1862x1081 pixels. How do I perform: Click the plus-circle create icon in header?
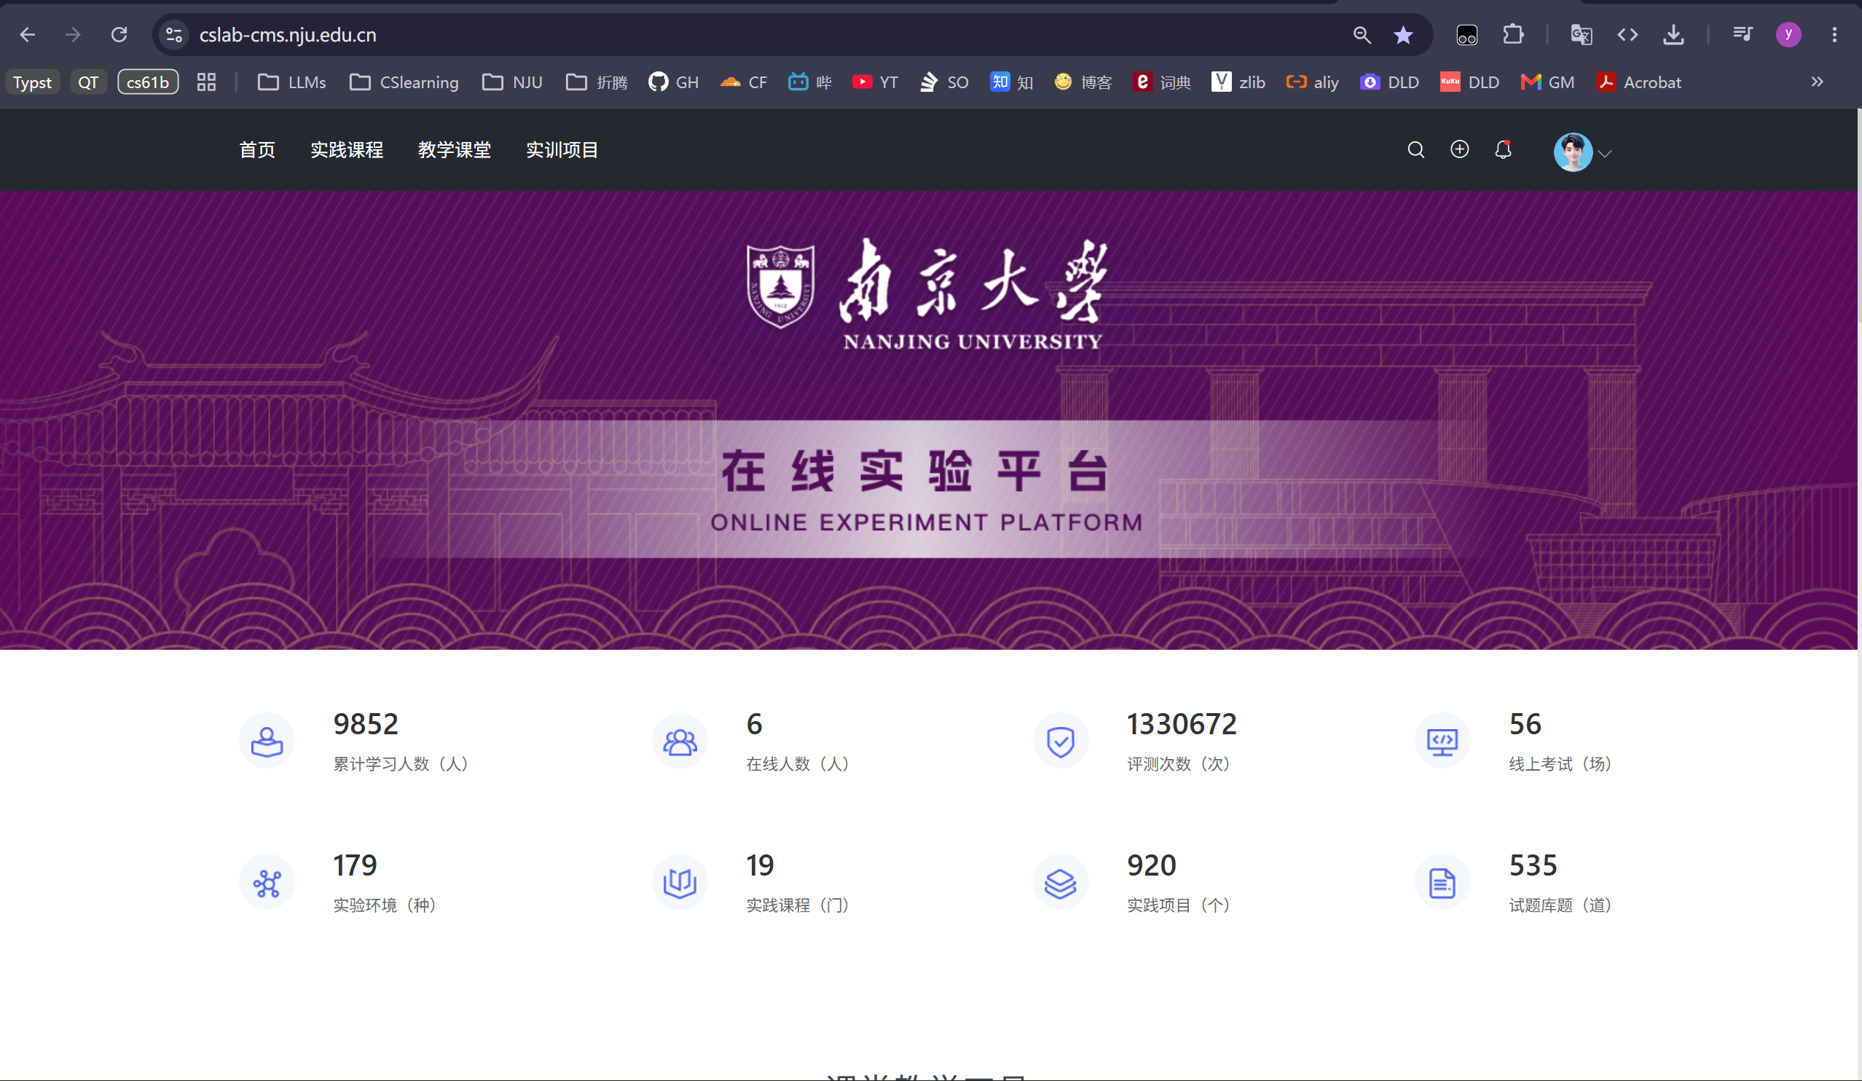[1459, 150]
